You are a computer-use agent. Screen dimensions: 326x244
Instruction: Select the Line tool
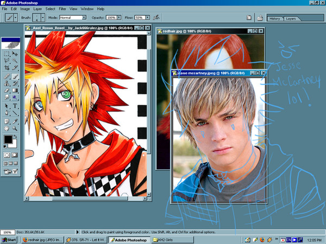[15, 113]
